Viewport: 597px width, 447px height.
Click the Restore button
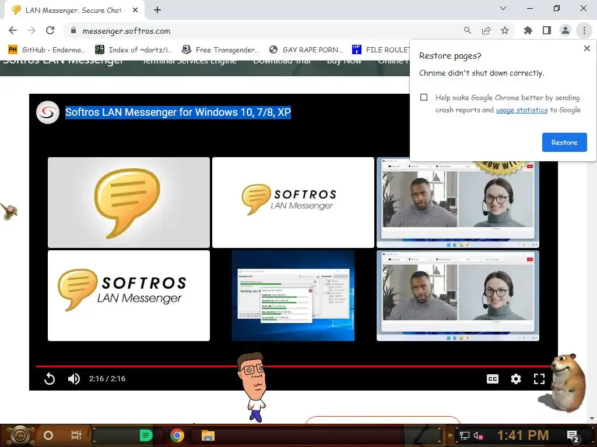click(x=564, y=142)
